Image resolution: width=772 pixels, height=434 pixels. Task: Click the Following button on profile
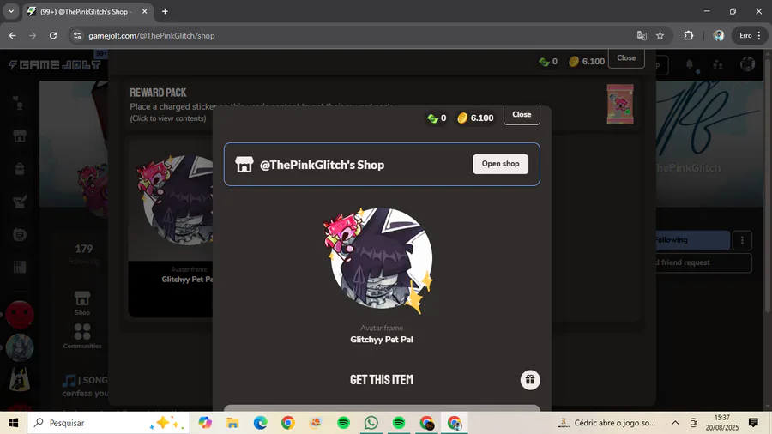693,240
